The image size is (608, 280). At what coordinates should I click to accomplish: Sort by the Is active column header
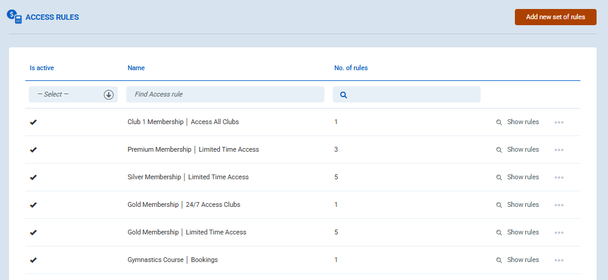click(x=42, y=68)
